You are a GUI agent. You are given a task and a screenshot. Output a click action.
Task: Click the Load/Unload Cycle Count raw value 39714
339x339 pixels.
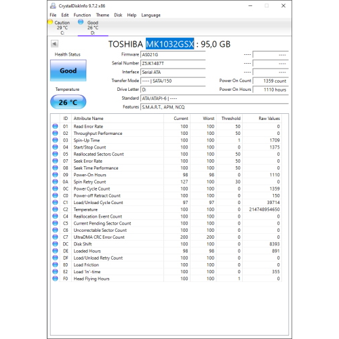tap(273, 203)
